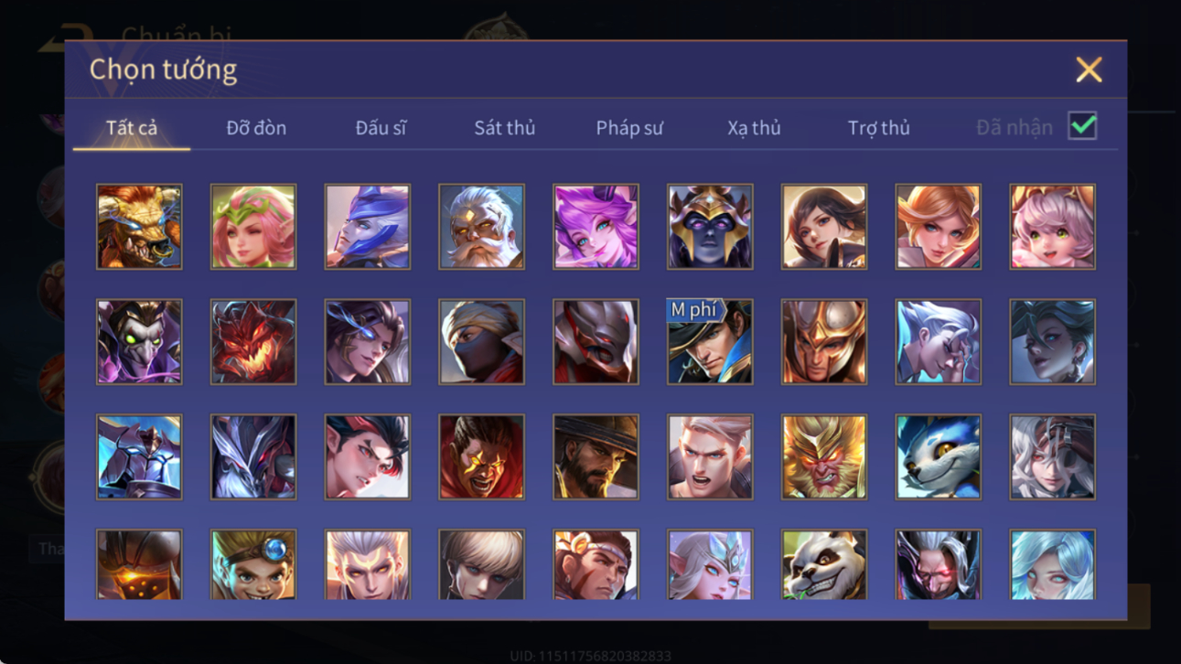Select the Tất cả tab
1181x664 pixels.
(x=132, y=128)
